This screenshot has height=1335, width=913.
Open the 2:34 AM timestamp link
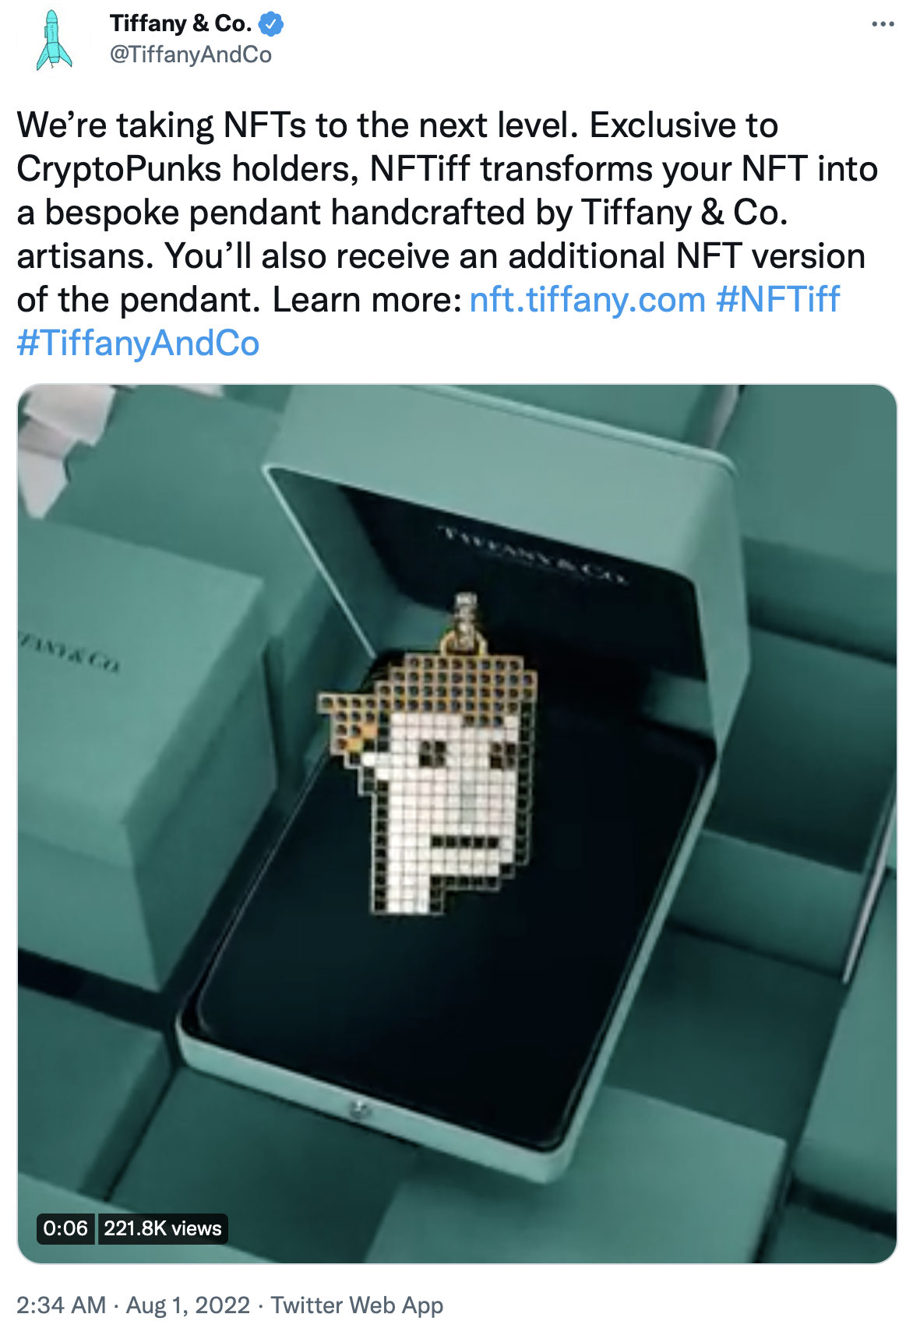click(62, 1305)
